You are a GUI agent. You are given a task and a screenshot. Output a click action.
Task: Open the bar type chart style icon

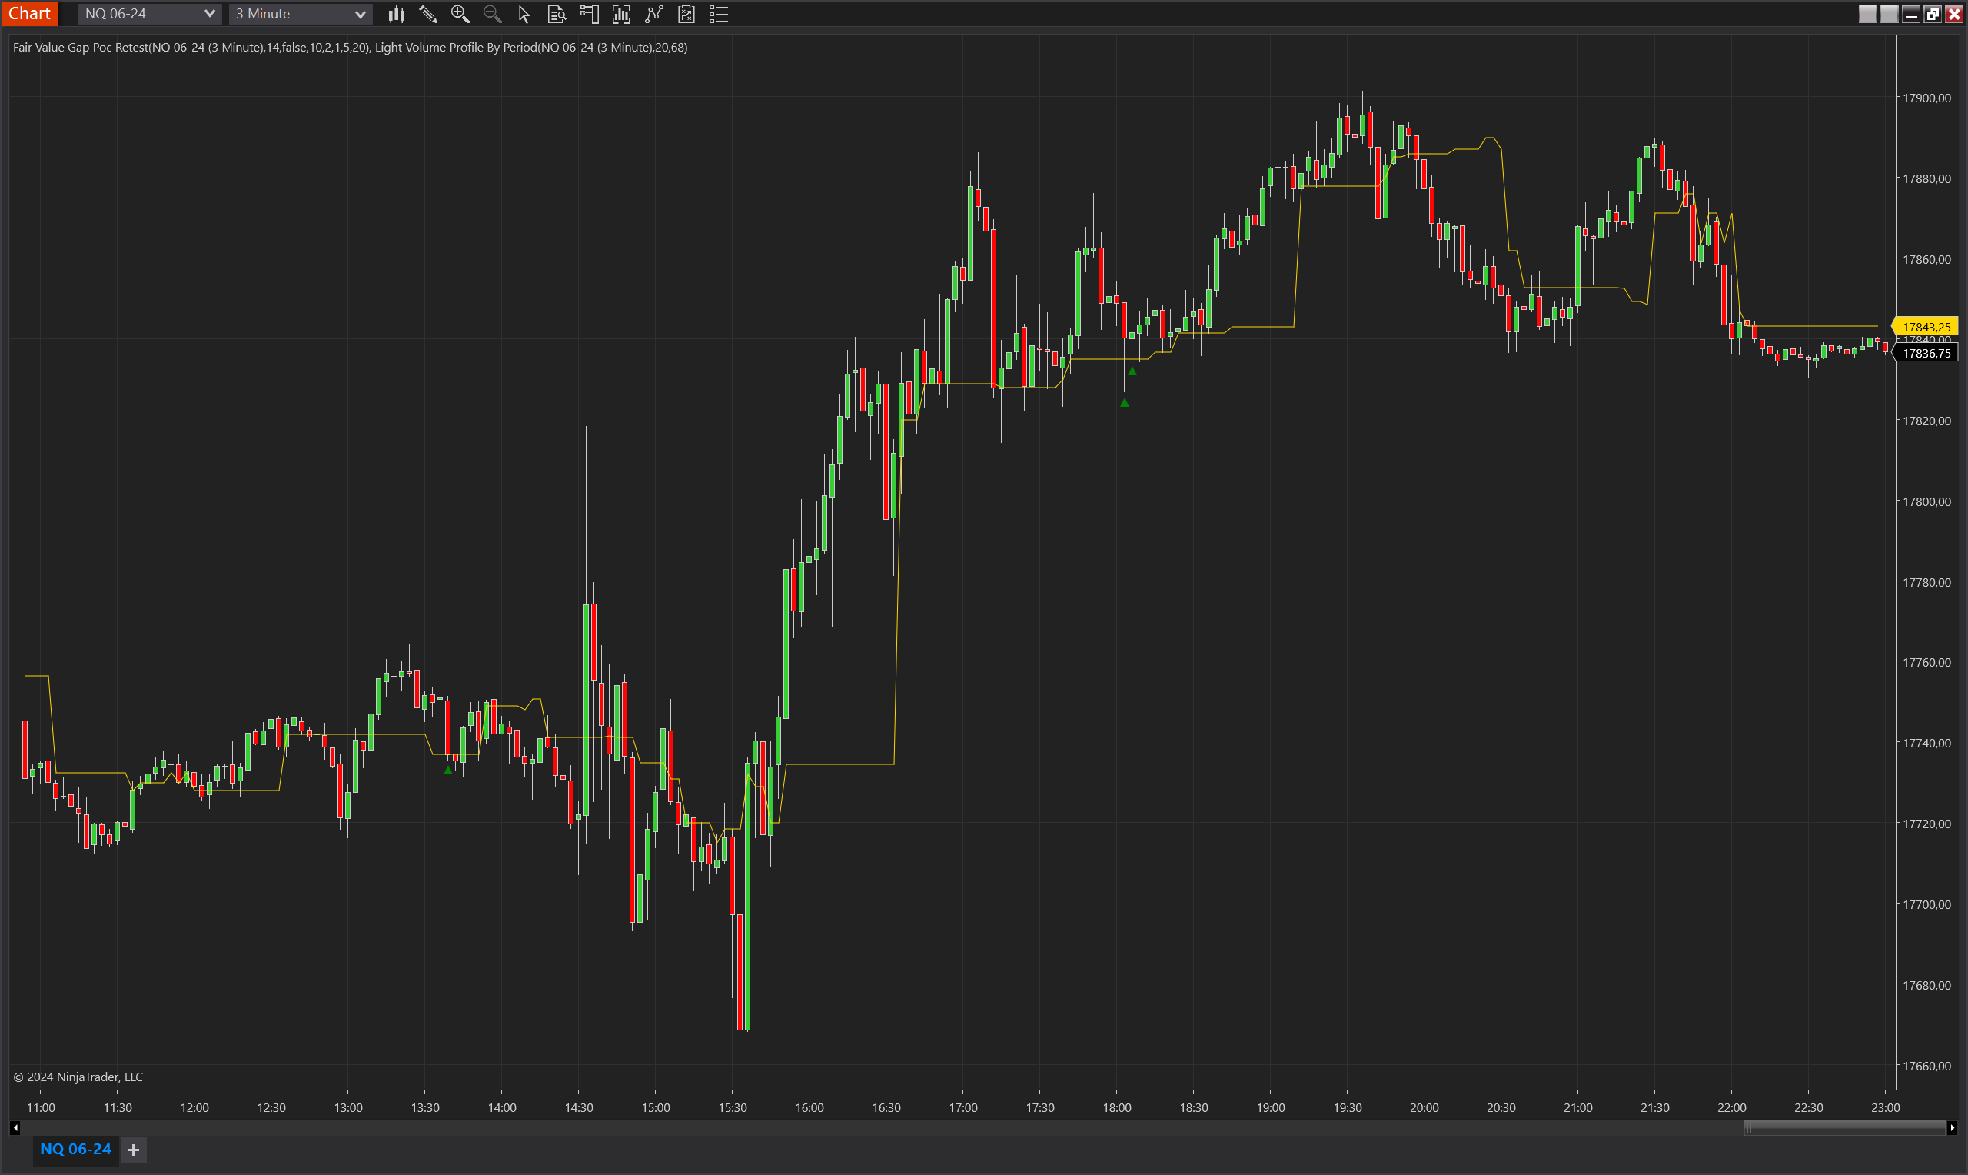click(397, 14)
